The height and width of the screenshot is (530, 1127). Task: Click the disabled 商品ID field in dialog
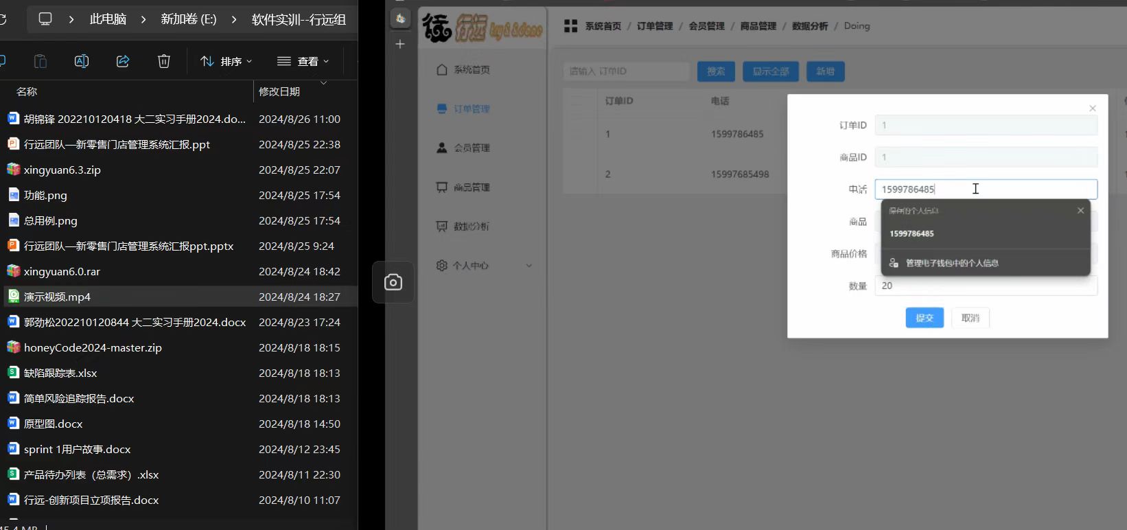986,157
